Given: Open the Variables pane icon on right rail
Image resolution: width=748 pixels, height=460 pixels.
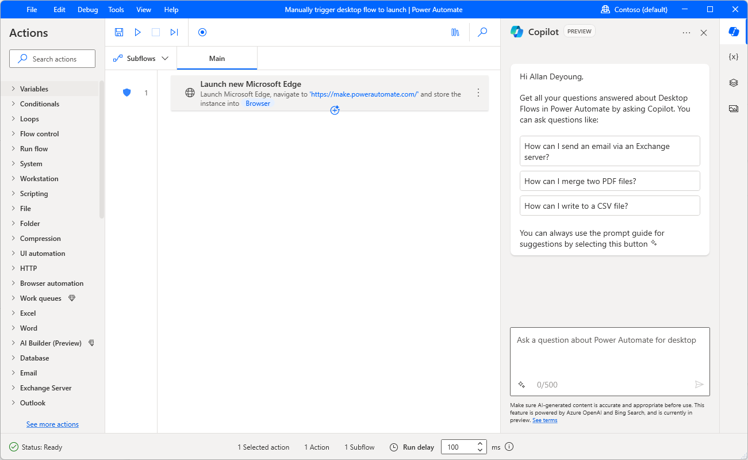Looking at the screenshot, I should [734, 57].
